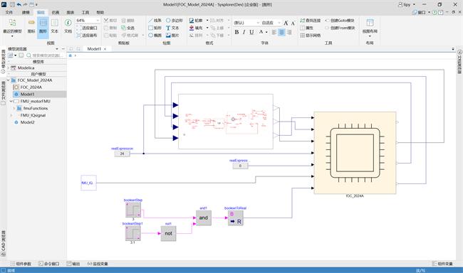Viewport: 463px width, 273px height.
Task: Switch to Icon (图标) view
Action: tap(31, 26)
